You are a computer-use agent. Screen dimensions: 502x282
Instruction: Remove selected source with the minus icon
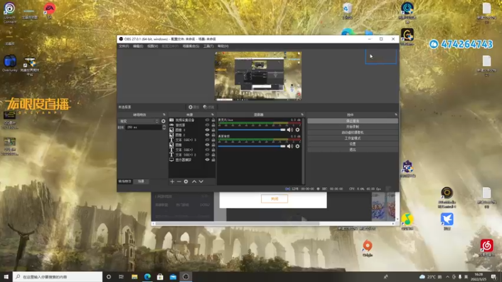[x=179, y=182]
